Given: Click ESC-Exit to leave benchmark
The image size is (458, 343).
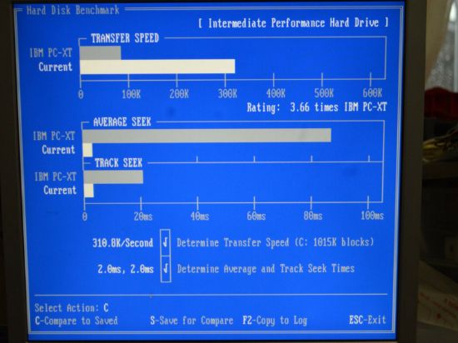Looking at the screenshot, I should 367,320.
